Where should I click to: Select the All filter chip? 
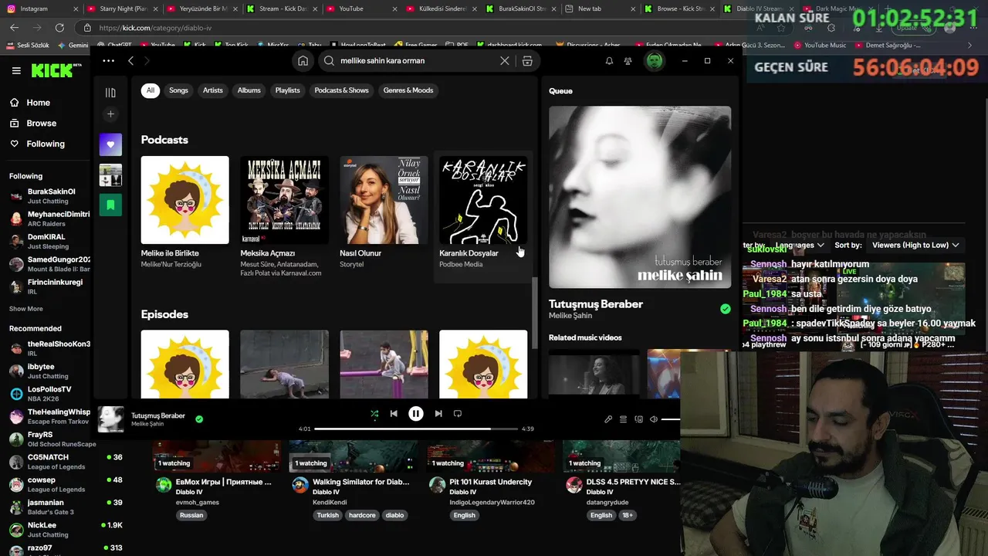pos(151,90)
